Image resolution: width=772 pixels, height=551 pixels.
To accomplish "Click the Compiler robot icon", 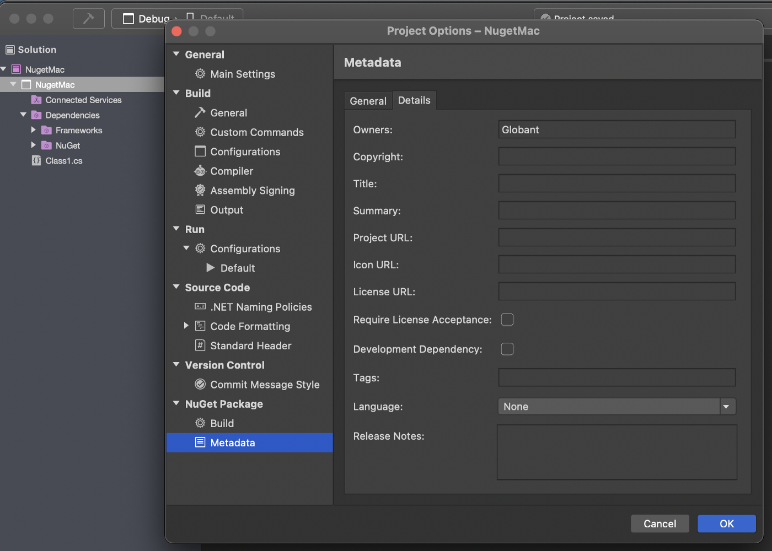I will tap(200, 171).
